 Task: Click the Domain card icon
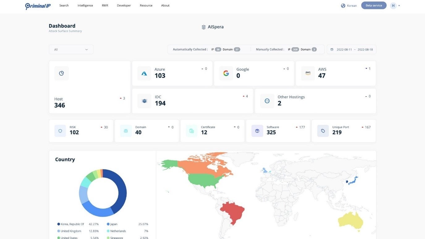click(x=126, y=131)
